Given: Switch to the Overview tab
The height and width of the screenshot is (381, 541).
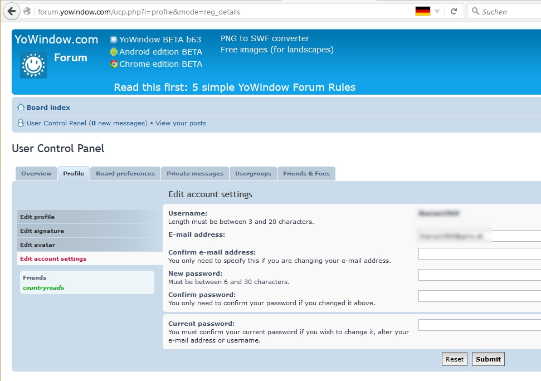Looking at the screenshot, I should click(x=36, y=174).
